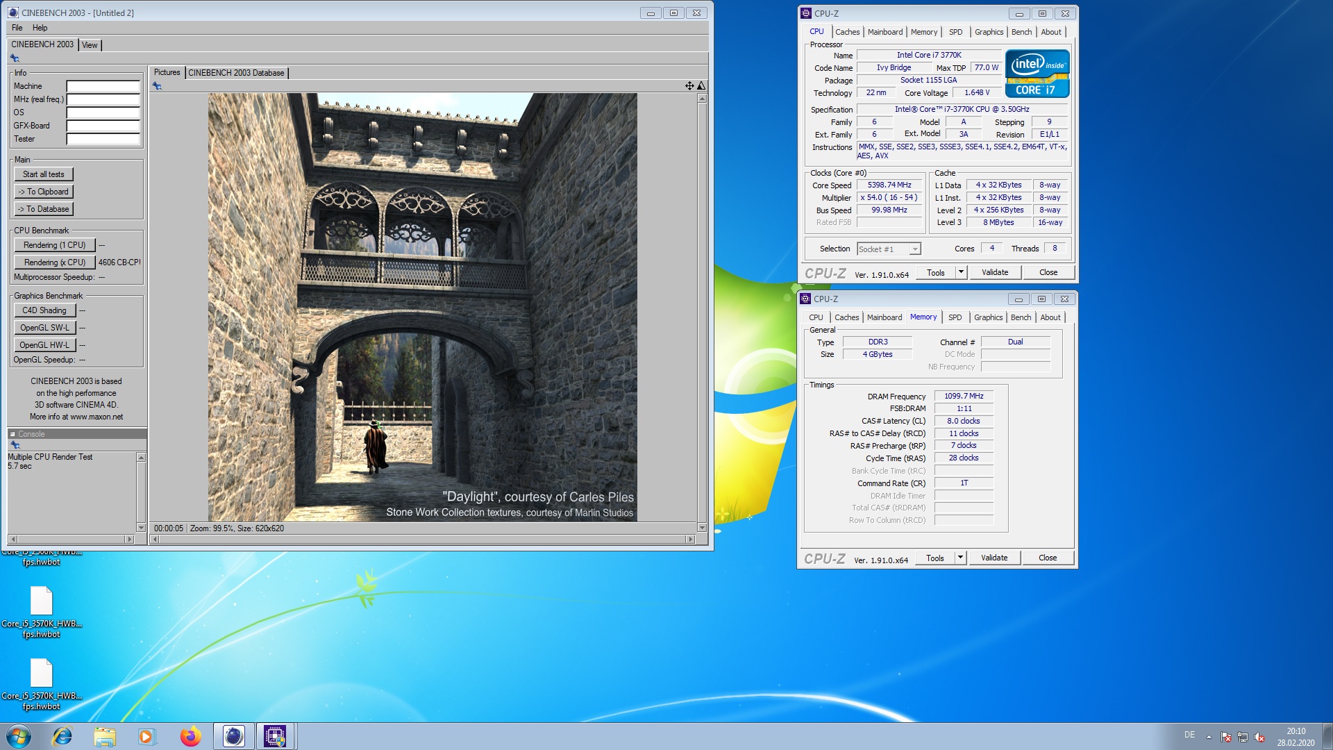The height and width of the screenshot is (750, 1333).
Task: Click CINEBENCH window title icon
Action: 13,12
